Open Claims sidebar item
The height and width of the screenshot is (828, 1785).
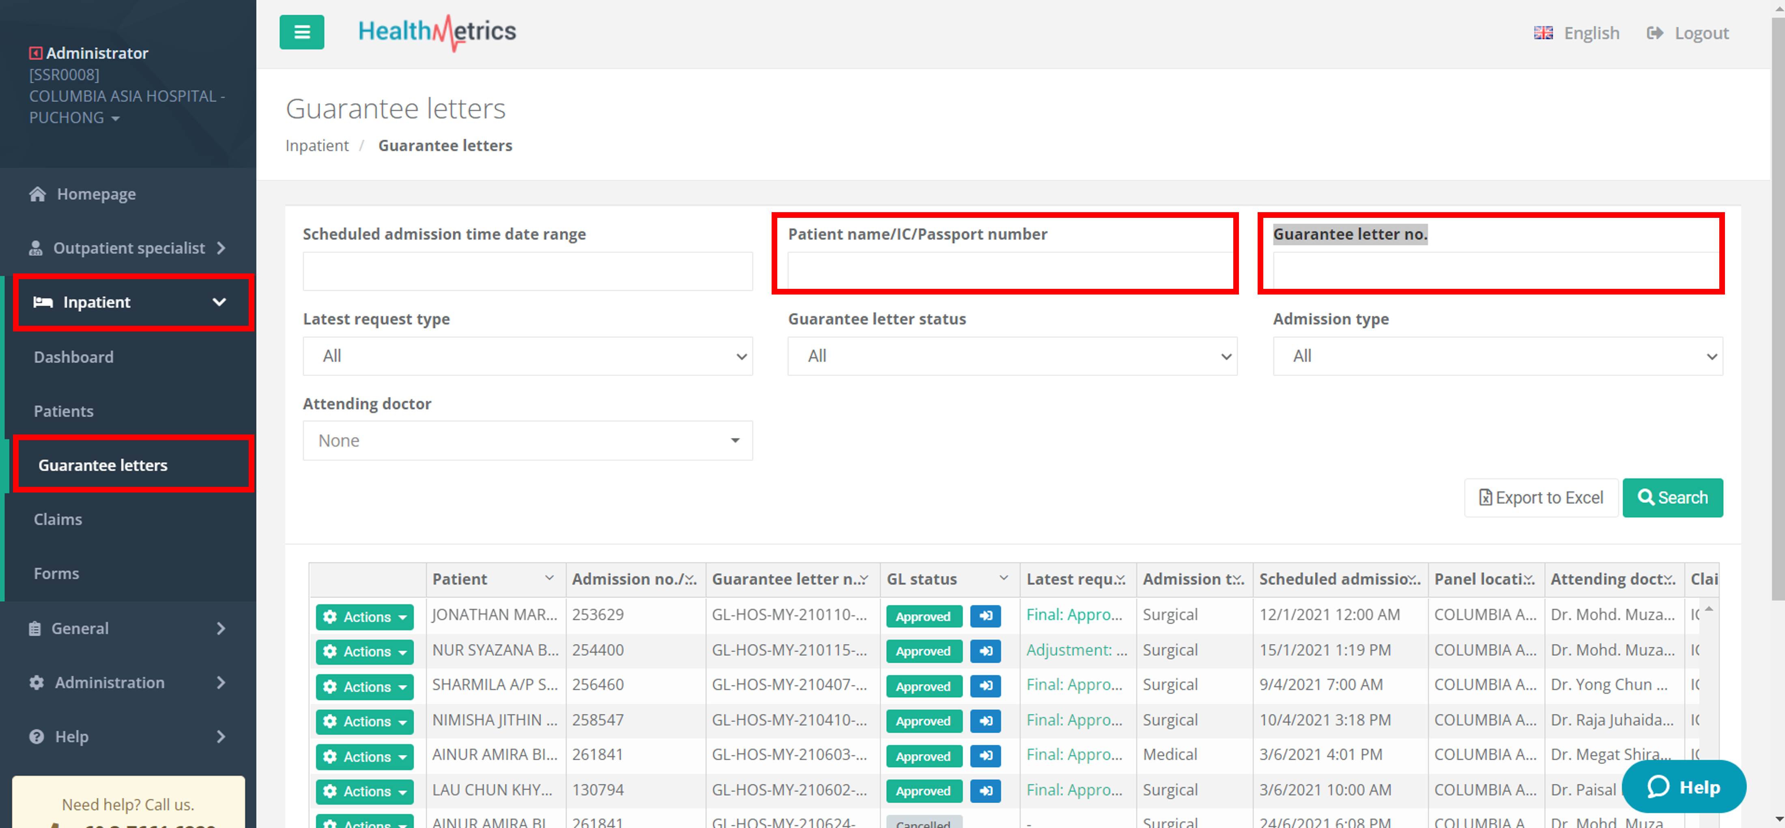click(x=58, y=519)
